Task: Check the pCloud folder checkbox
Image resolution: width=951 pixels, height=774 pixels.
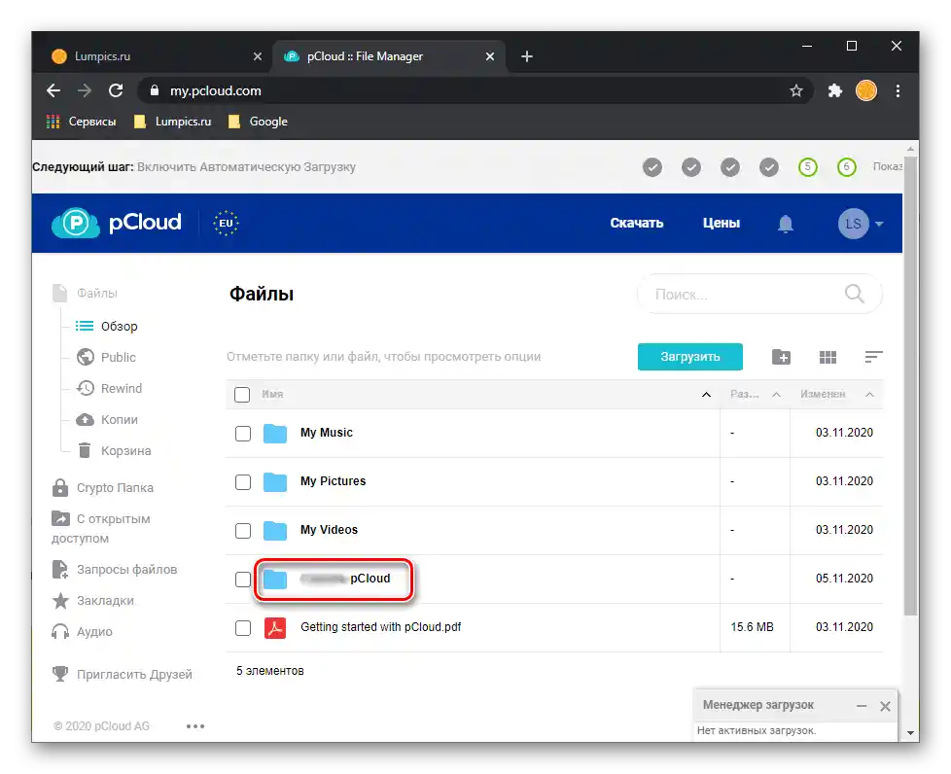Action: pyautogui.click(x=242, y=580)
